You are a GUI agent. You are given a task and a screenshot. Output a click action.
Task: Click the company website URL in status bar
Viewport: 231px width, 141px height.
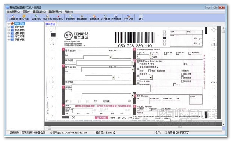[x=74, y=133]
